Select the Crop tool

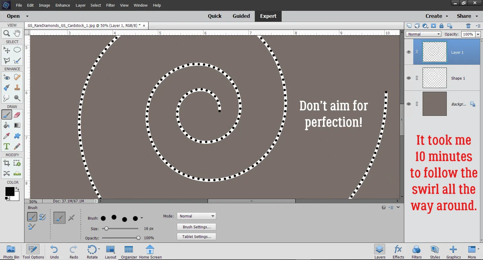pyautogui.click(x=6, y=163)
